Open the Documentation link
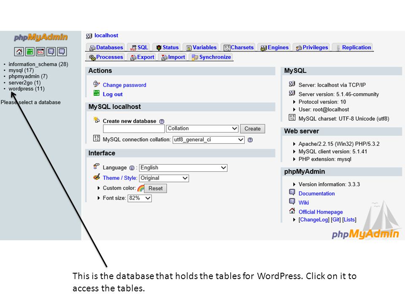Image resolution: width=405 pixels, height=304 pixels. coord(317,194)
